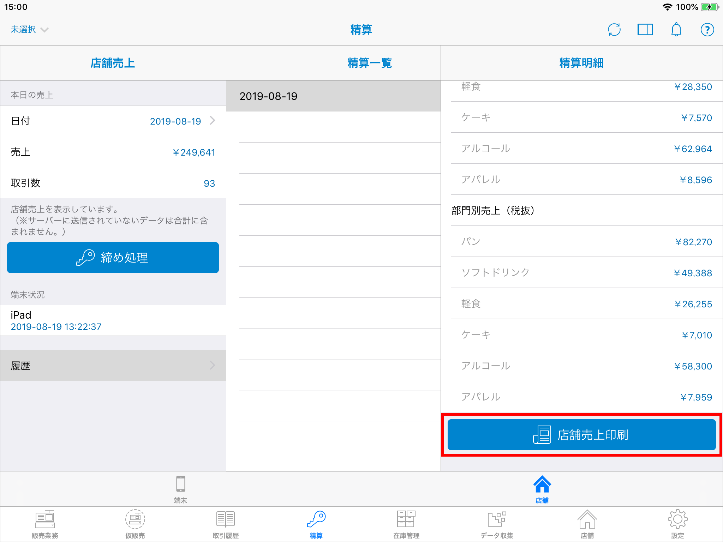Expand the 履歴 history row

[113, 366]
